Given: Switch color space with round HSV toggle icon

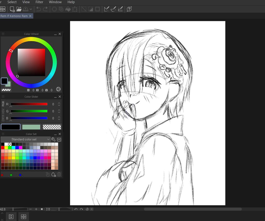Looking at the screenshot, I should point(58,89).
